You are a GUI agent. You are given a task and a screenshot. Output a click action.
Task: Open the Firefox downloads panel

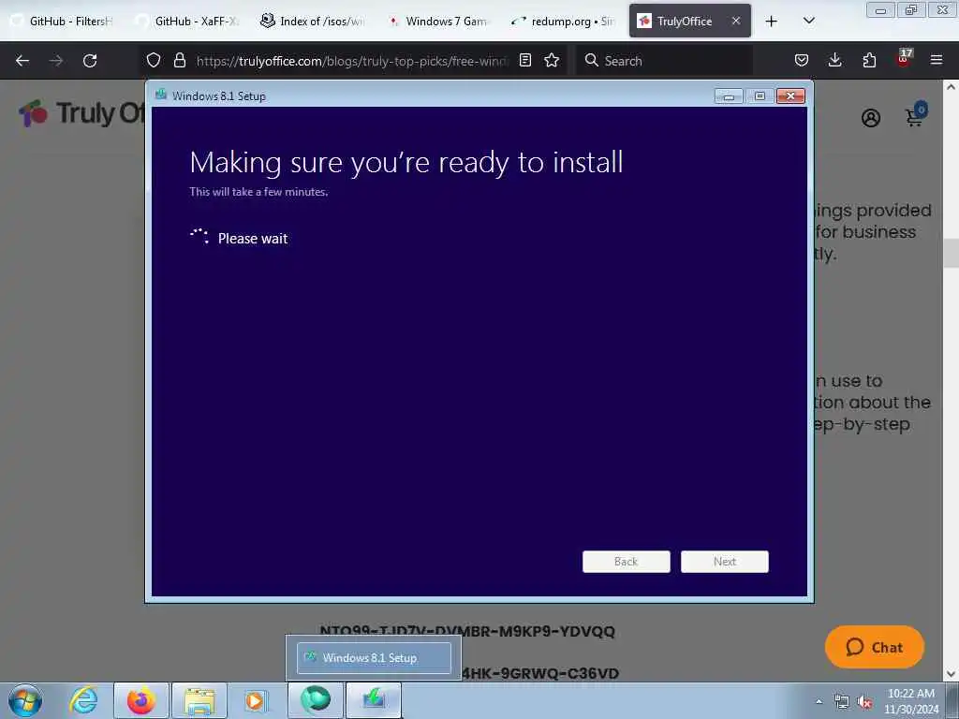point(834,60)
